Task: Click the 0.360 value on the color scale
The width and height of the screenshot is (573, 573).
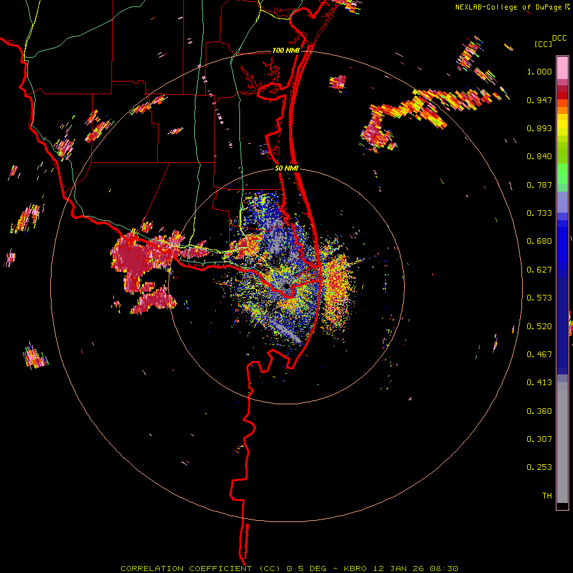Action: [x=539, y=411]
